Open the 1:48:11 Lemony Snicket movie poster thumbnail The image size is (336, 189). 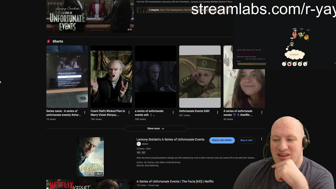(90, 157)
